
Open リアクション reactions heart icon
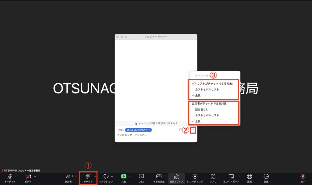(x=106, y=177)
